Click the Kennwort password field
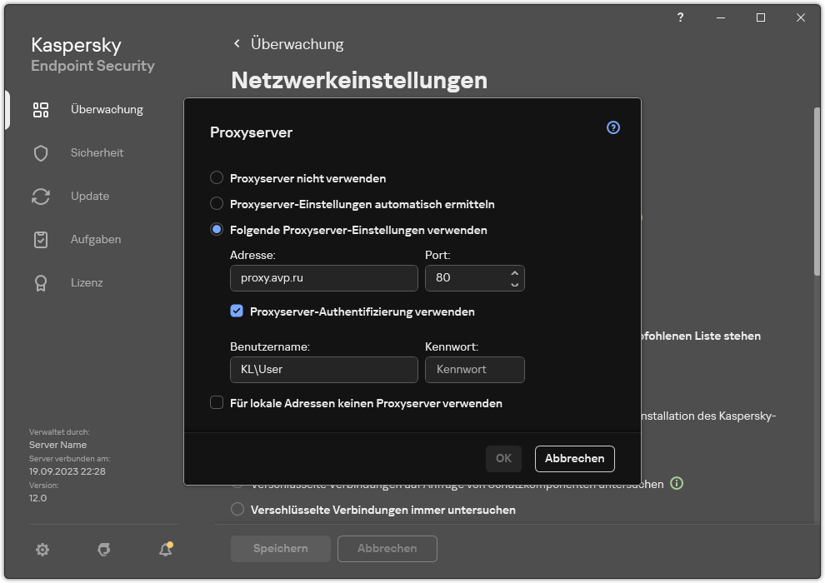The image size is (825, 583). coord(475,369)
